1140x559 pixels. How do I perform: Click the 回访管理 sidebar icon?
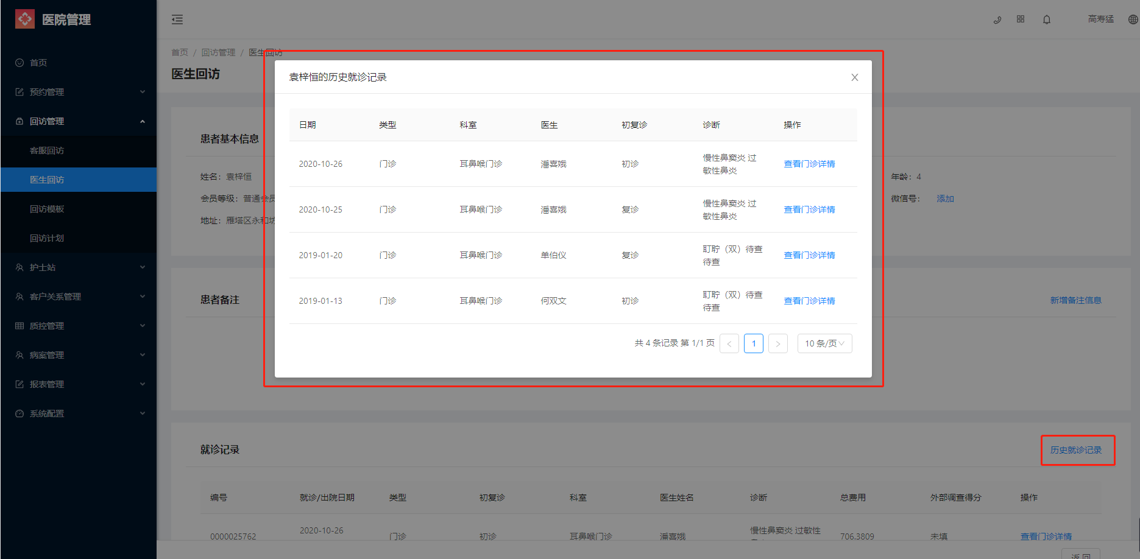click(19, 121)
